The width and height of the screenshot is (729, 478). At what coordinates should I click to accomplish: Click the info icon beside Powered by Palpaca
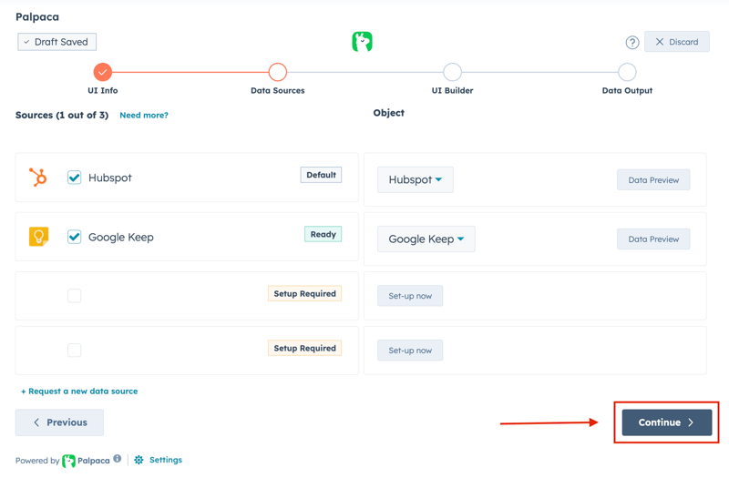pos(118,460)
